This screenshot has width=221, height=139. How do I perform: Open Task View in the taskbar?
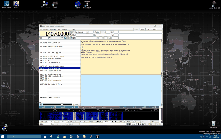click(45, 137)
